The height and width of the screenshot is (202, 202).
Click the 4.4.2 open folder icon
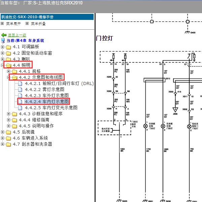click(x=14, y=78)
